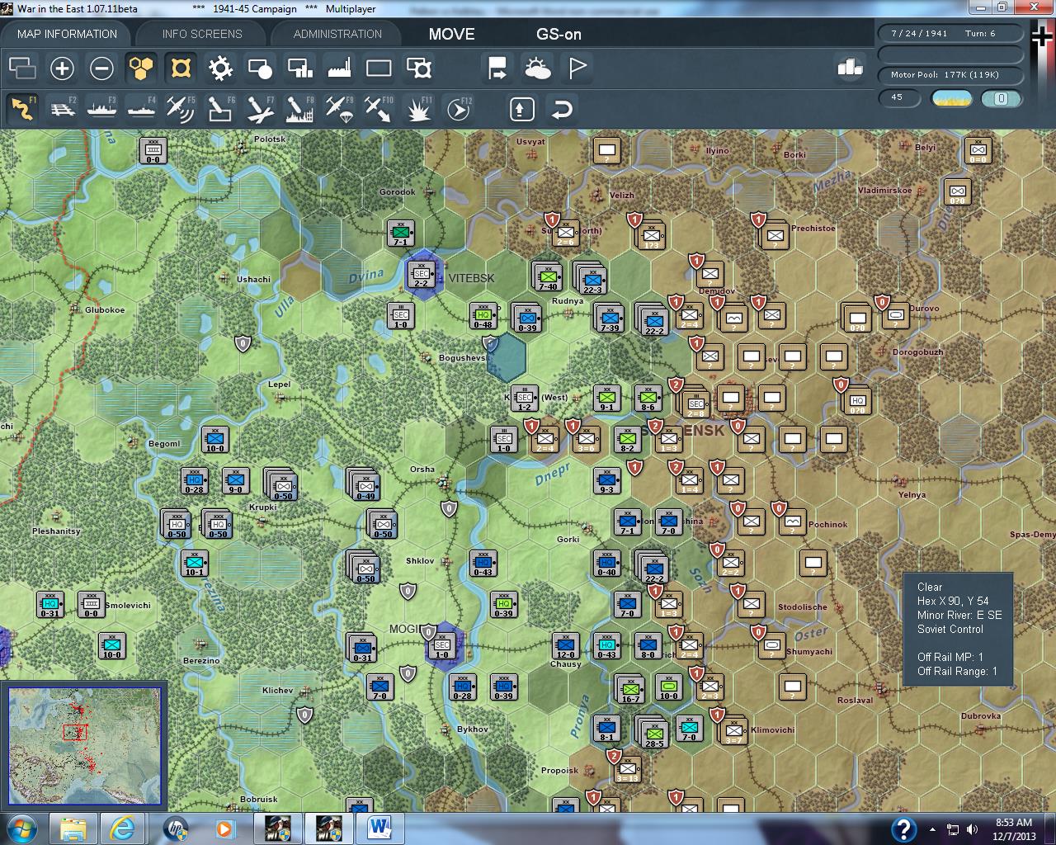Toggle the orange fort level overlay icon

coord(181,68)
